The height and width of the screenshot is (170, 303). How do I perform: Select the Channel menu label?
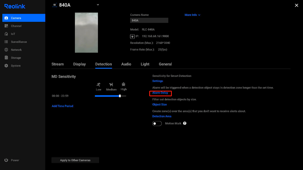(x=16, y=26)
